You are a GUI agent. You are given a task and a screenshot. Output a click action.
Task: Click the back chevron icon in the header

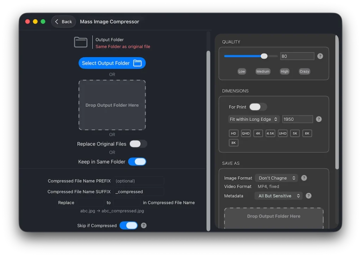point(57,21)
